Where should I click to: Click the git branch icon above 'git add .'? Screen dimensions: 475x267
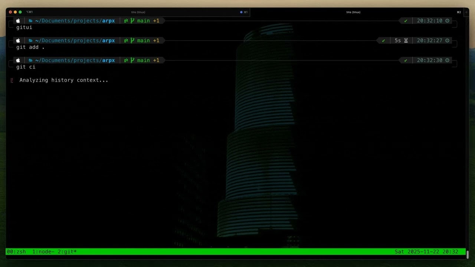[x=132, y=40]
